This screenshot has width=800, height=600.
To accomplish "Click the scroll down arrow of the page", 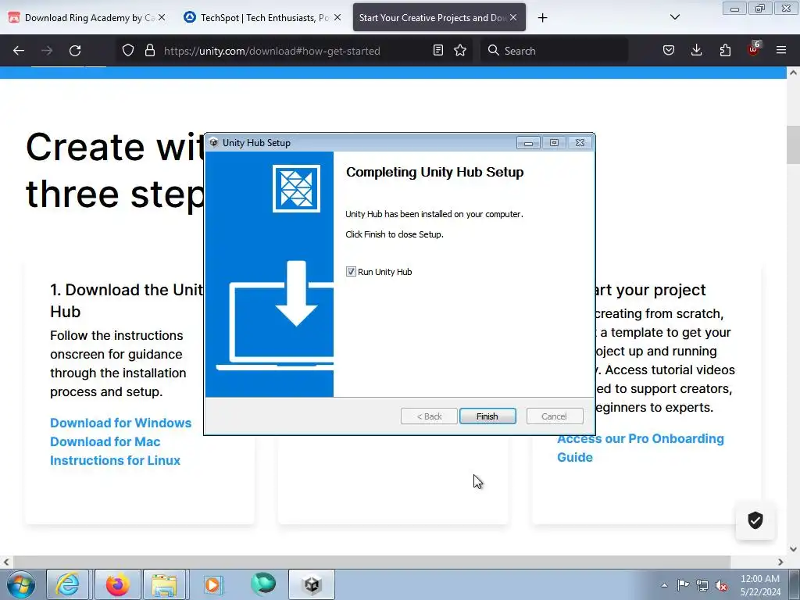I will point(793,549).
